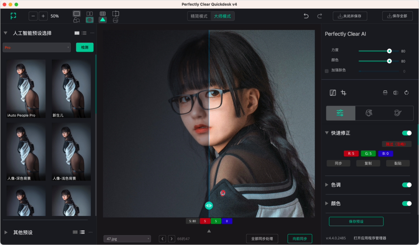The width and height of the screenshot is (419, 245).
Task: Show the grid view layout
Action: coord(103,14)
